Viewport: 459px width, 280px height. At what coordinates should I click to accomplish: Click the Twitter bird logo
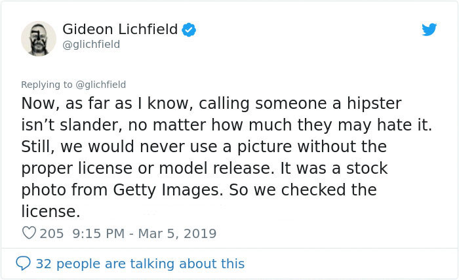point(429,30)
